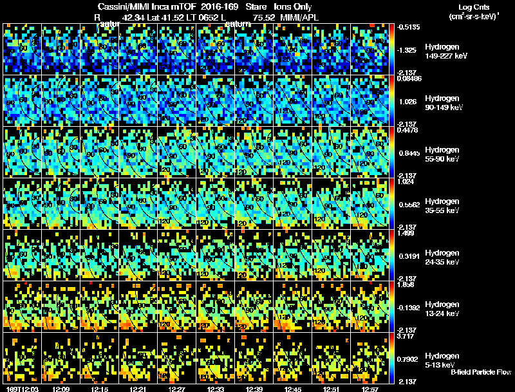515x392 pixels.
Task: Click the '0.8445' color scale value
Action: tap(409, 153)
